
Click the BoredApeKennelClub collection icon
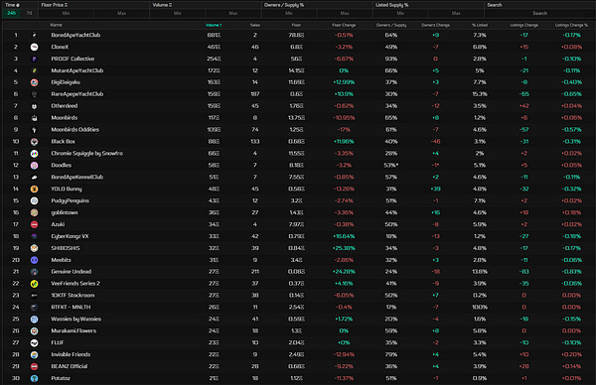[x=34, y=178]
